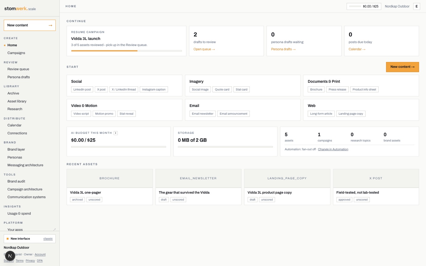Open the Account link
This screenshot has height=266, width=426.
pos(40,254)
